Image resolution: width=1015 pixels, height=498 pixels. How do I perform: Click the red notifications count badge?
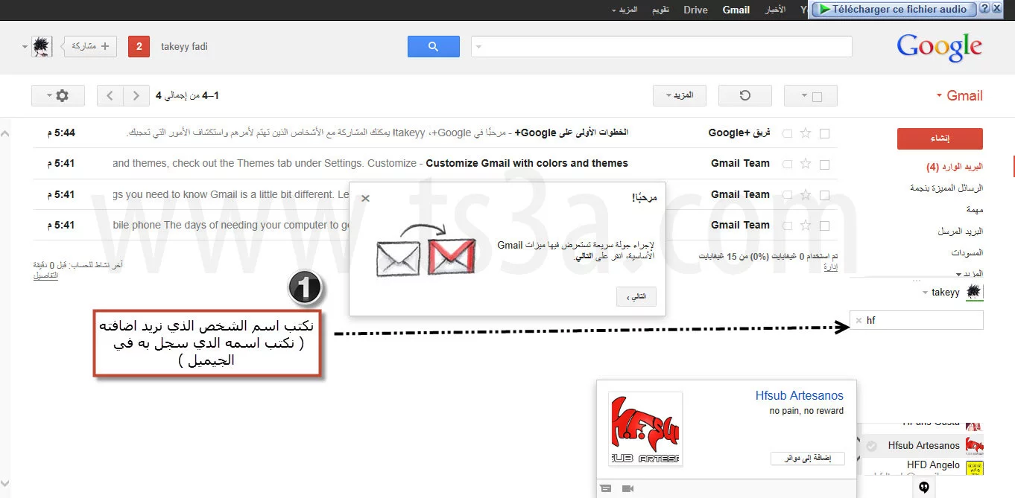139,46
